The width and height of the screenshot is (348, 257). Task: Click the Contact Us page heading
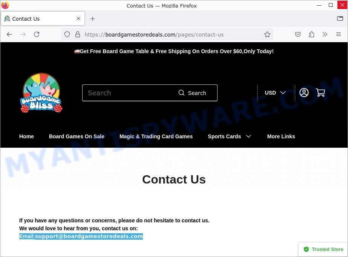(174, 179)
